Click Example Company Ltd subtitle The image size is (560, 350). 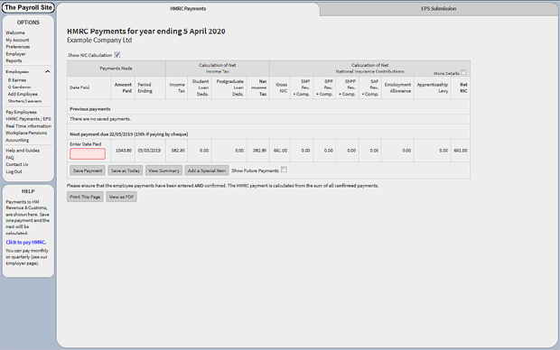pyautogui.click(x=99, y=40)
